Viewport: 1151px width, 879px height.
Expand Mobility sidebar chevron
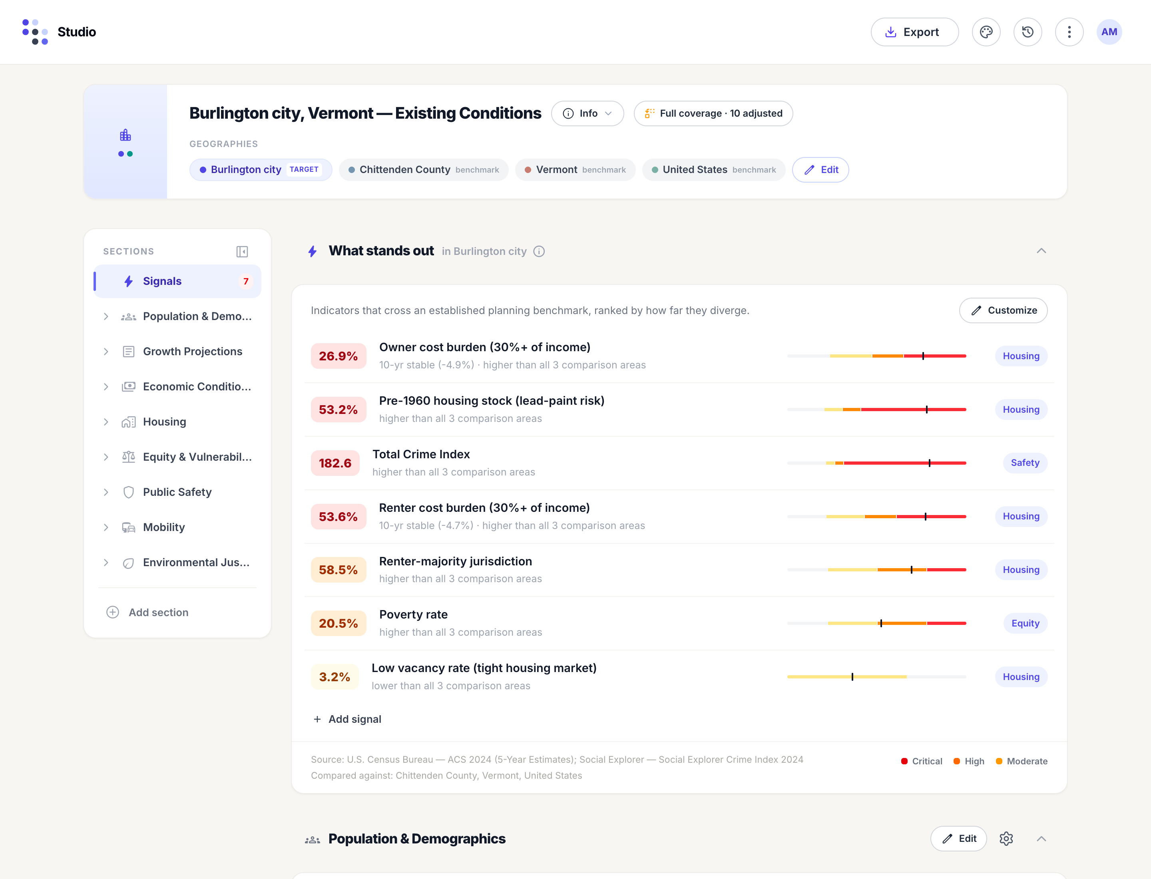click(106, 527)
